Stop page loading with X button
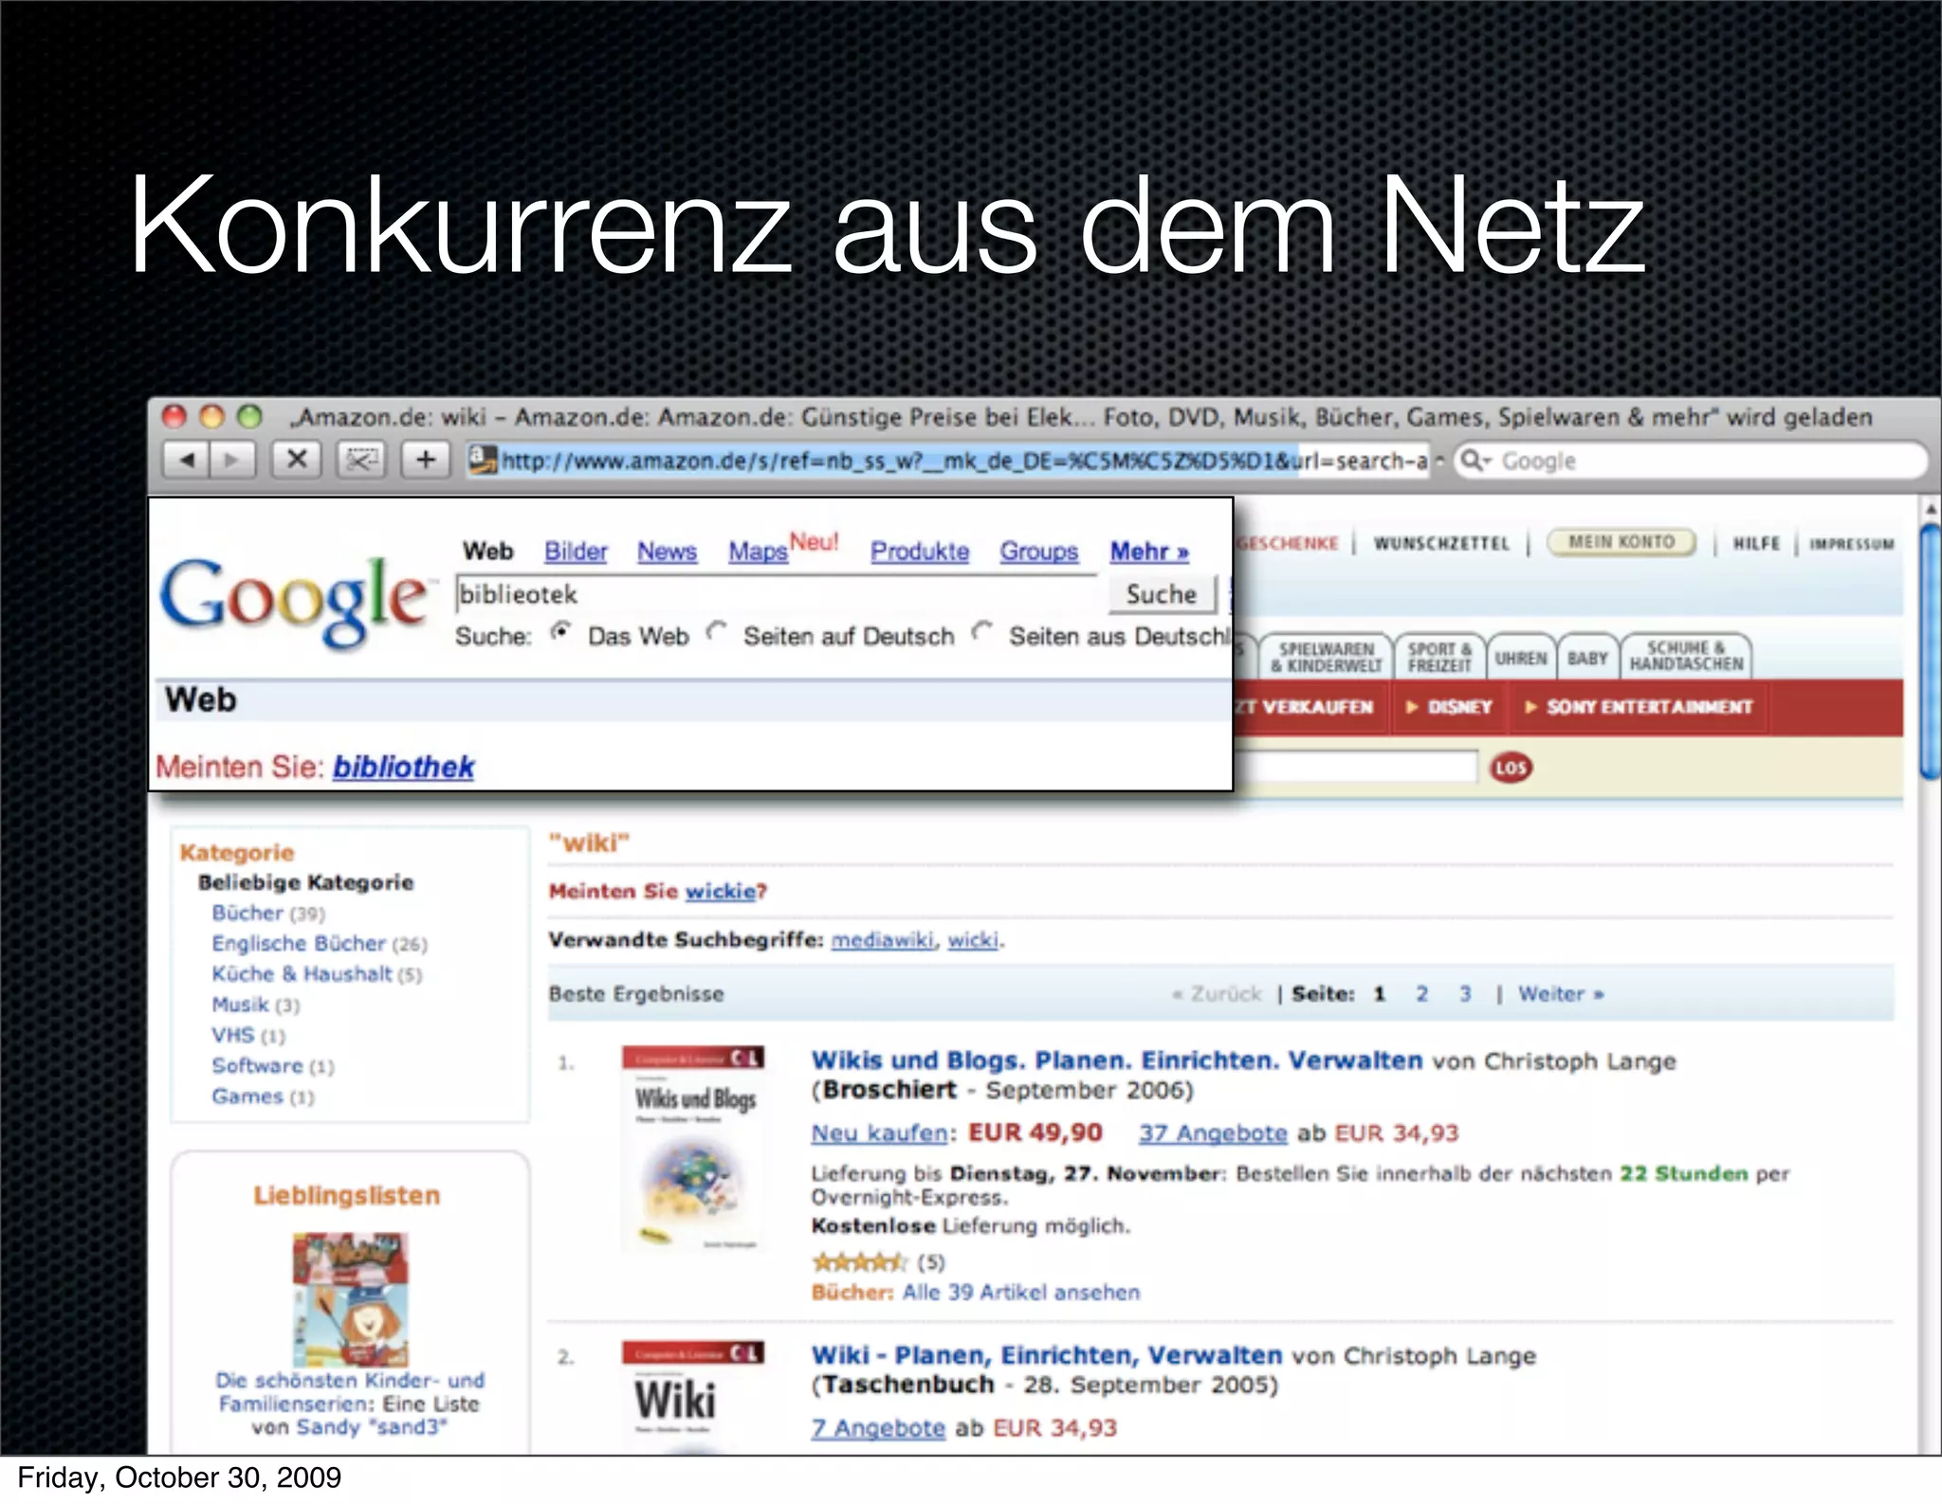1942x1504 pixels. point(297,461)
